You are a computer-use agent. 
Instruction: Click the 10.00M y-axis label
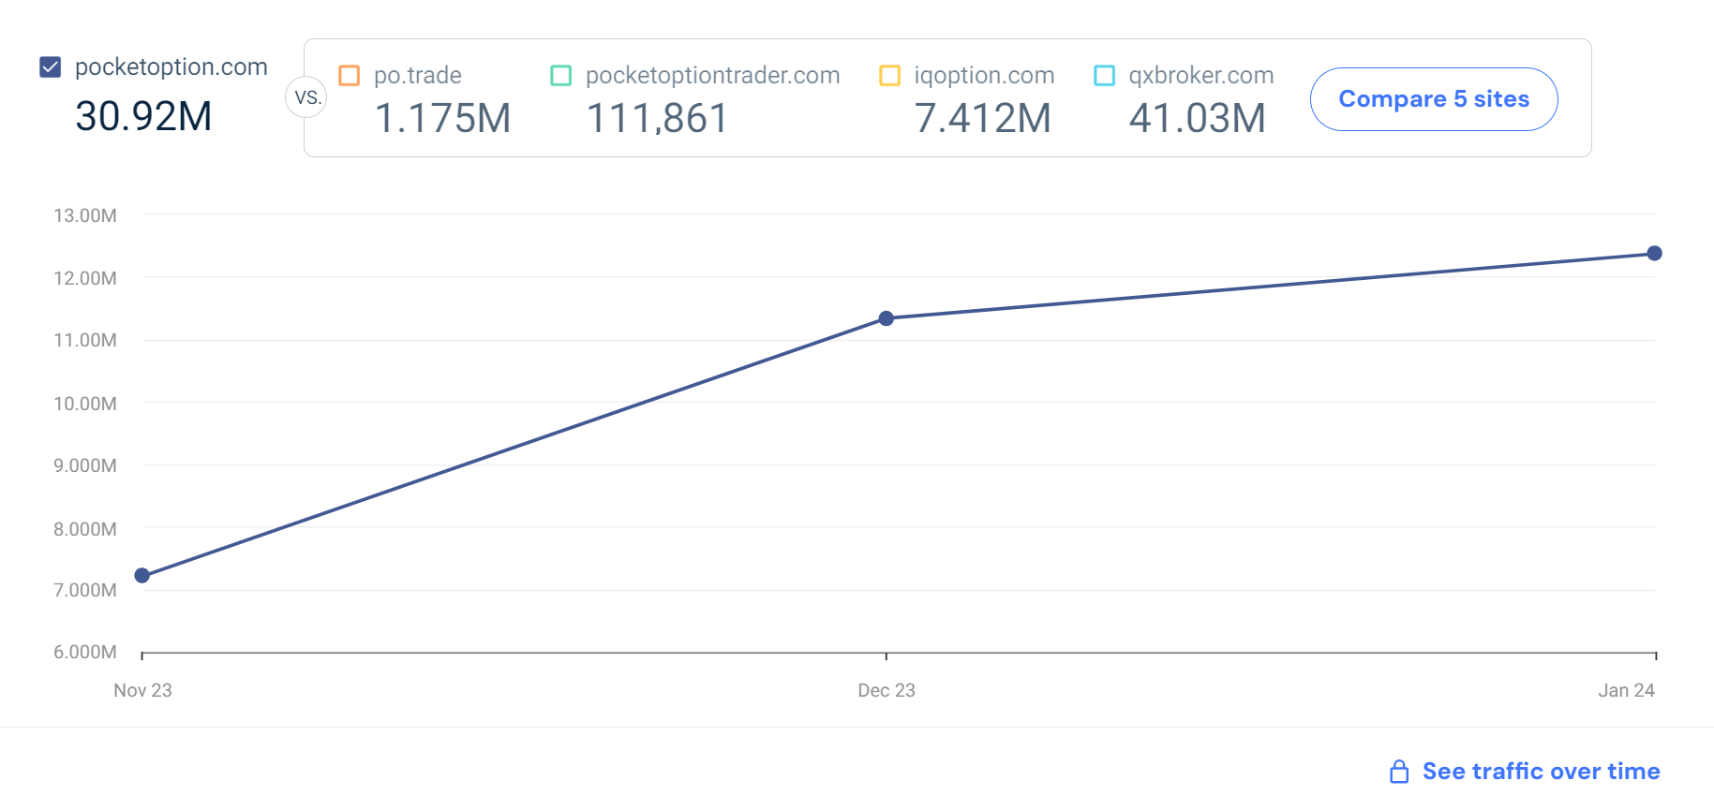coord(85,404)
